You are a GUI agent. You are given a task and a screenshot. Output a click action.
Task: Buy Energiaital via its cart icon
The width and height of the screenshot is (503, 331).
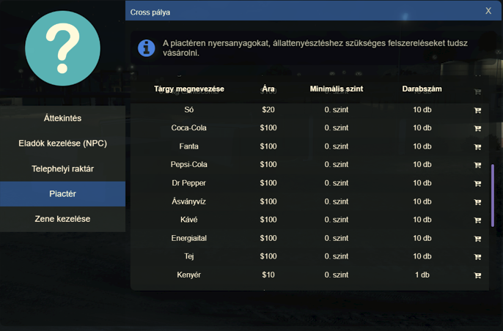477,239
